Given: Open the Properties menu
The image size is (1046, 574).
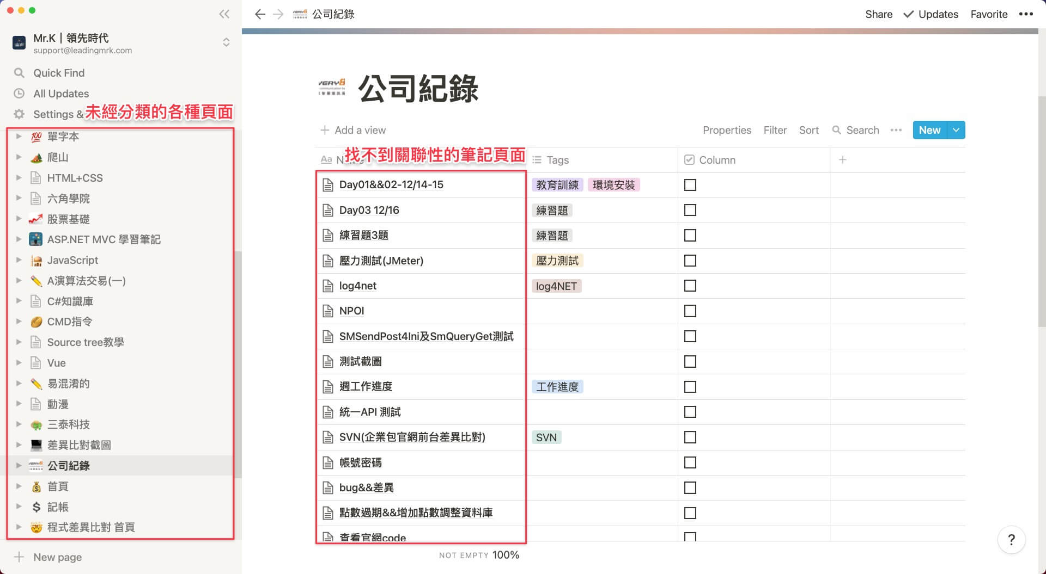Looking at the screenshot, I should [x=727, y=130].
